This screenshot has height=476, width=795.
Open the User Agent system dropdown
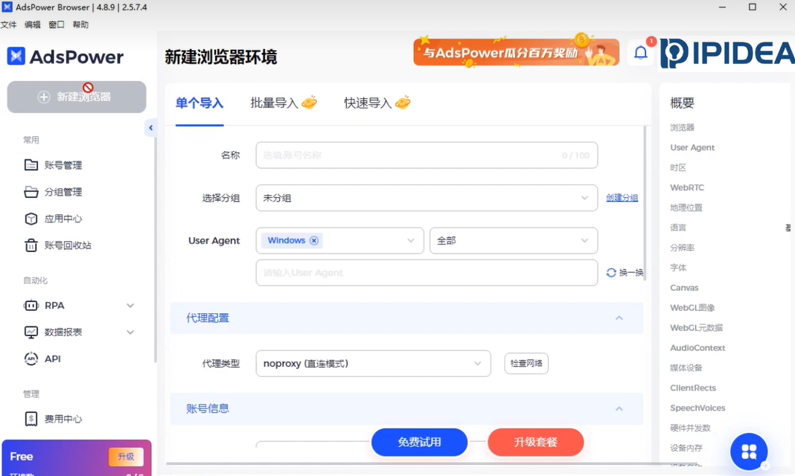(339, 240)
